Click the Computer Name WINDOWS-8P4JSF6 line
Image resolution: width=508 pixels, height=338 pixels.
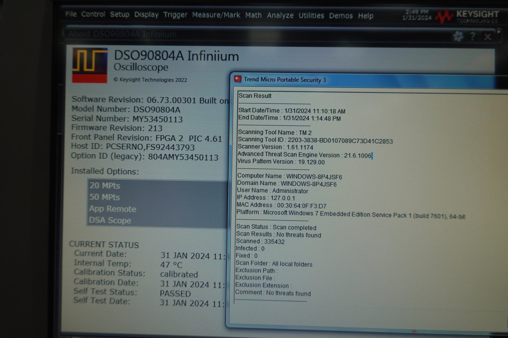pos(290,176)
